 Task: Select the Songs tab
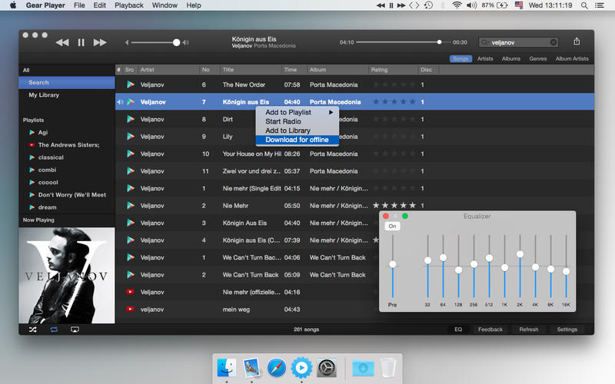460,59
